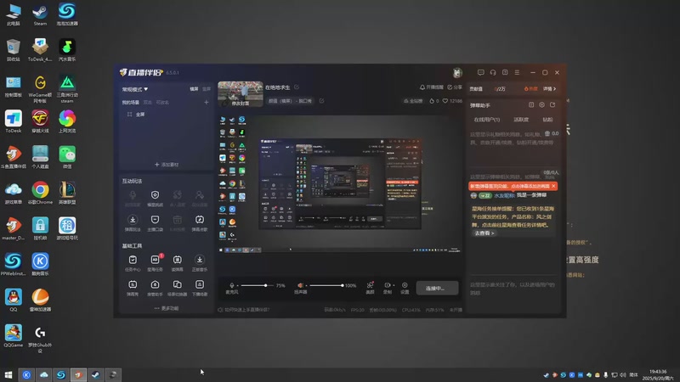The image size is (680, 382).
Task: Toggle 开播提醒 broadcast reminder
Action: click(432, 87)
